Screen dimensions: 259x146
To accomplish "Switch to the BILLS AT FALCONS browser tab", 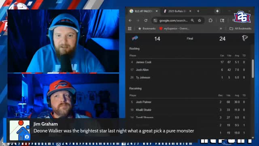I will click(x=143, y=11).
